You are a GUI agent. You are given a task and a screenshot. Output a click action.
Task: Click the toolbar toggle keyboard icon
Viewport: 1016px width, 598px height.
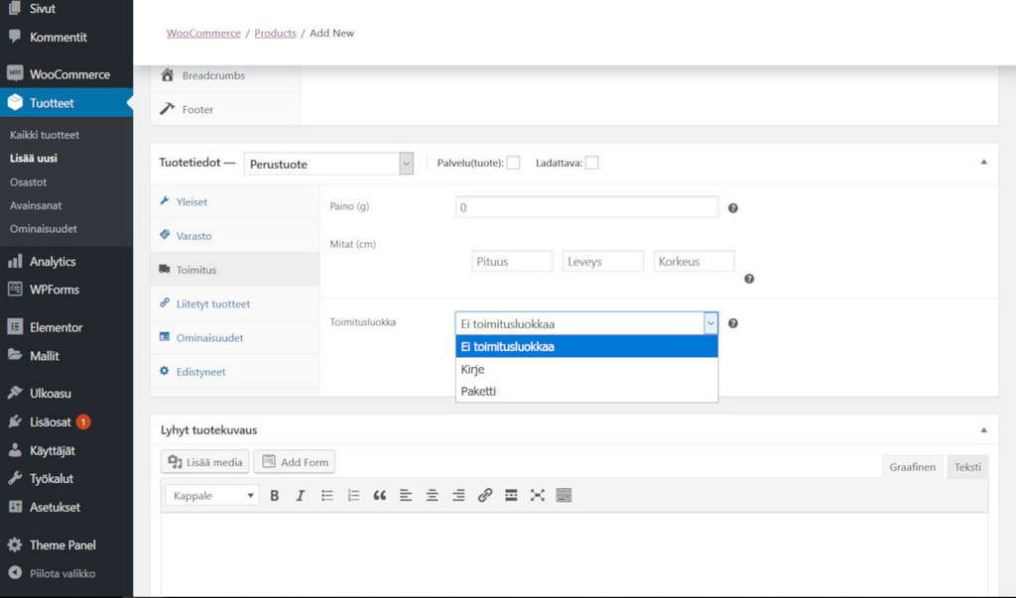click(564, 496)
